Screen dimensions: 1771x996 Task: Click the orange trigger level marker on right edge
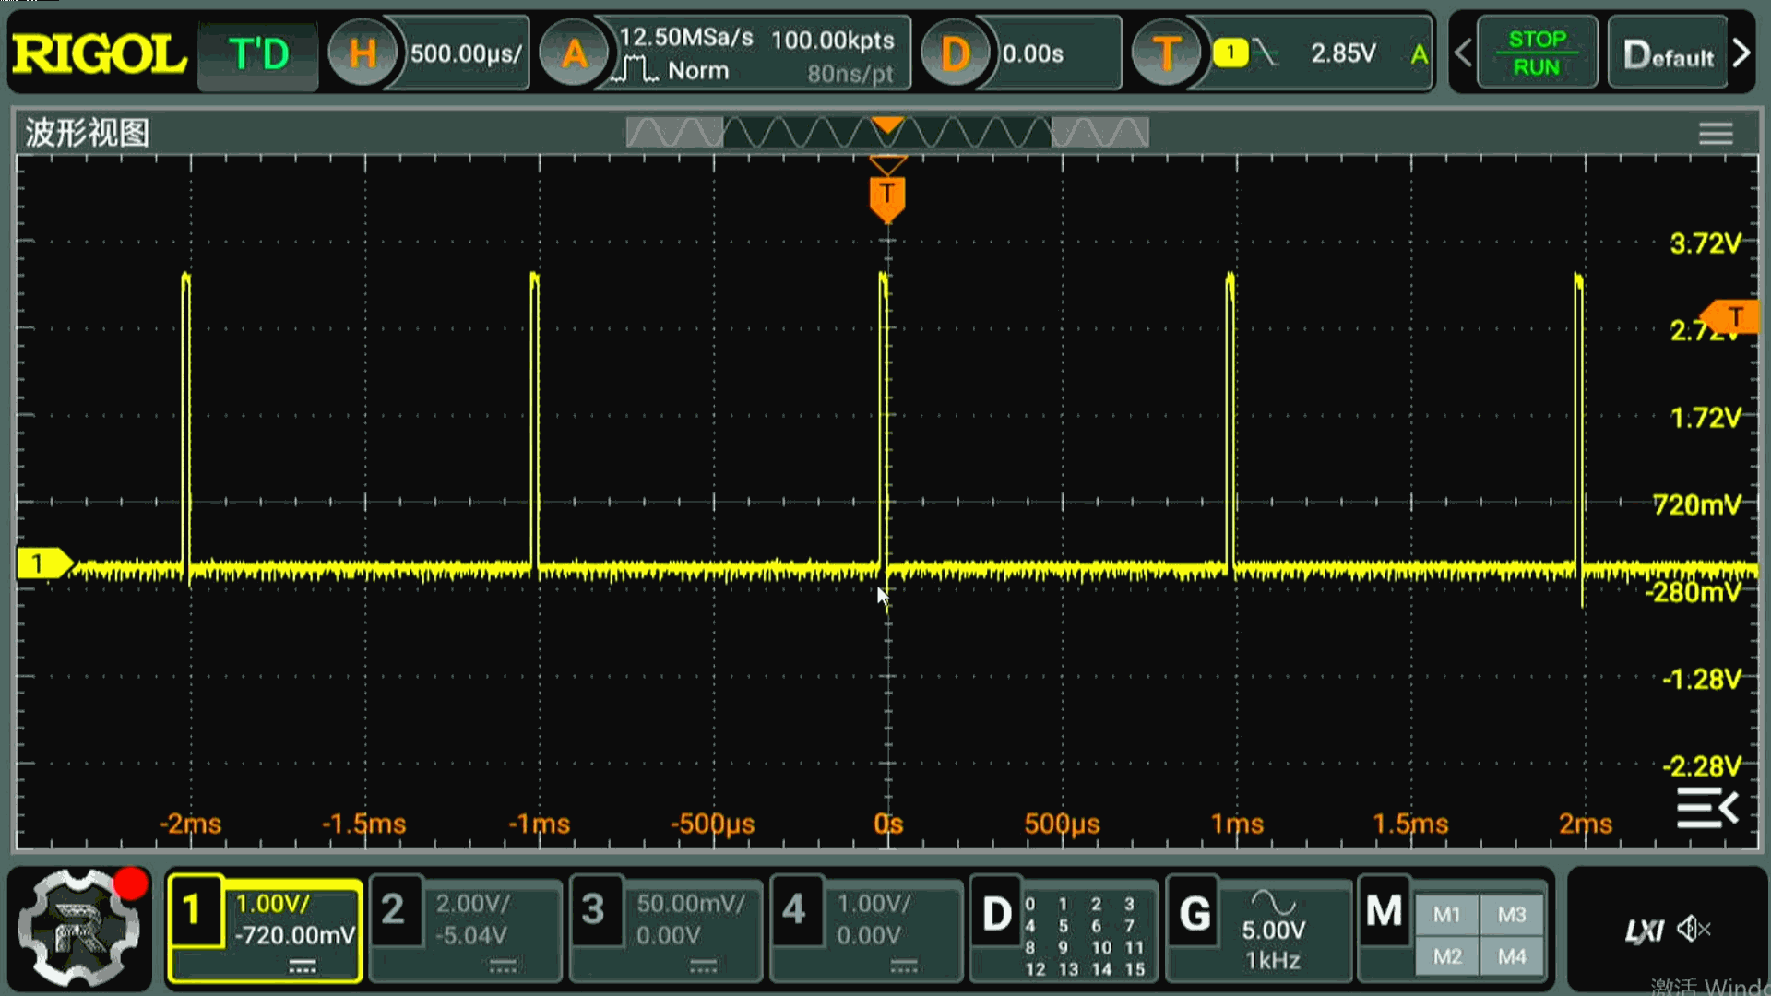point(1738,316)
